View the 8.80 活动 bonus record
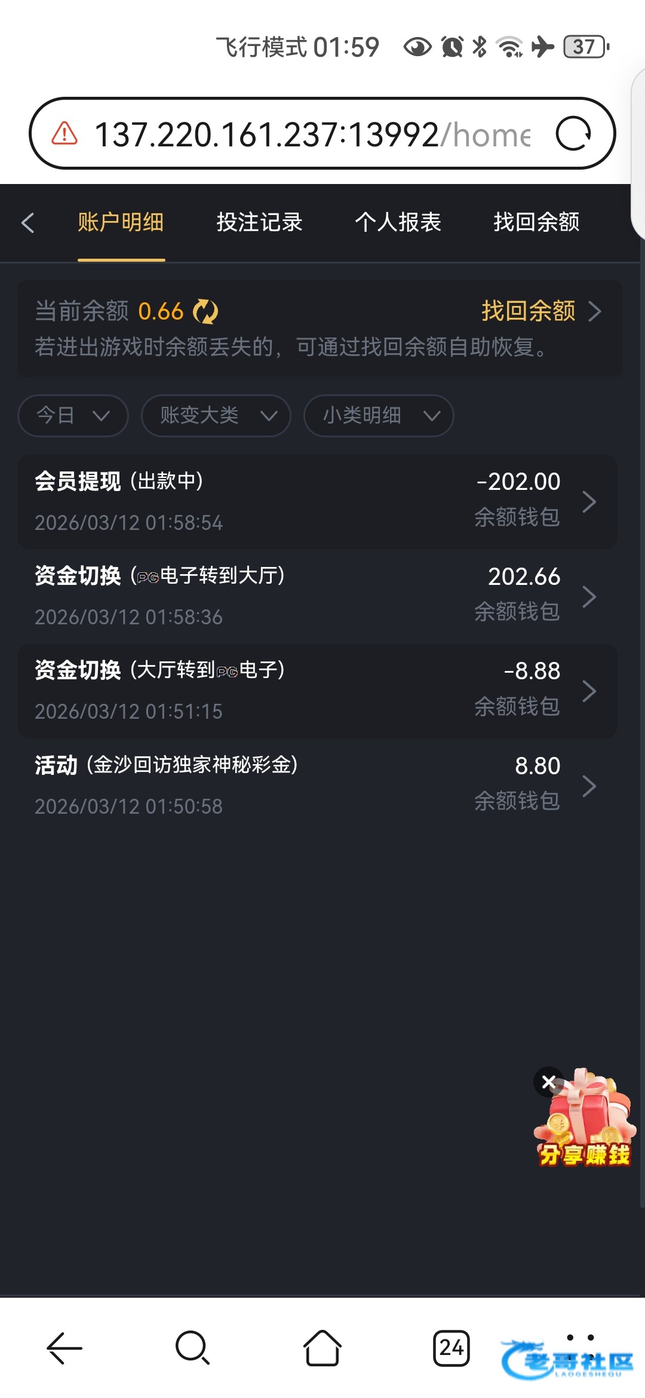Viewport: 645px width, 1398px height. click(x=317, y=786)
